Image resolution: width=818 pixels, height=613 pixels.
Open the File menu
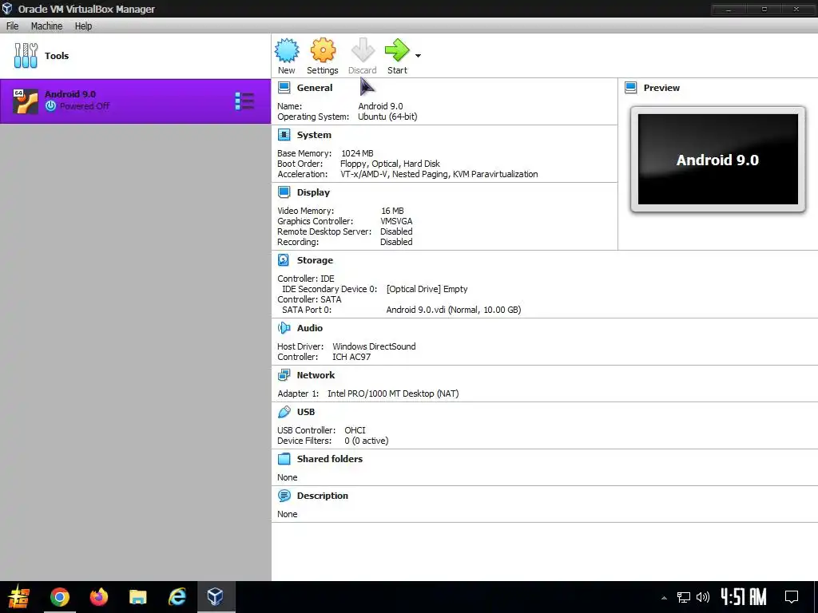coord(12,26)
